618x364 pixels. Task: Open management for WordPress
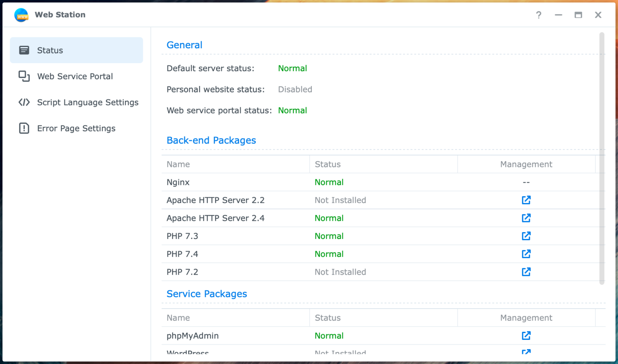click(x=526, y=352)
